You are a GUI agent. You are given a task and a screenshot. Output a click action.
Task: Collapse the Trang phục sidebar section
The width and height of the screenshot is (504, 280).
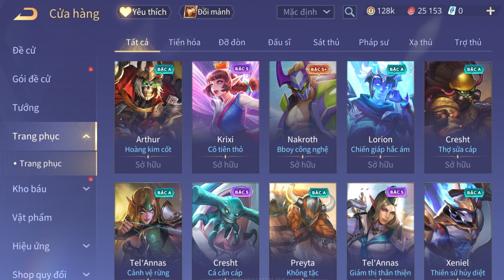tap(86, 136)
